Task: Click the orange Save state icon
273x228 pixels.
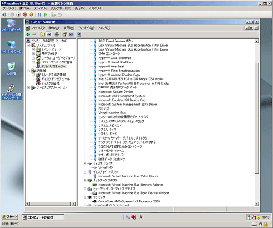Action: click(31, 14)
